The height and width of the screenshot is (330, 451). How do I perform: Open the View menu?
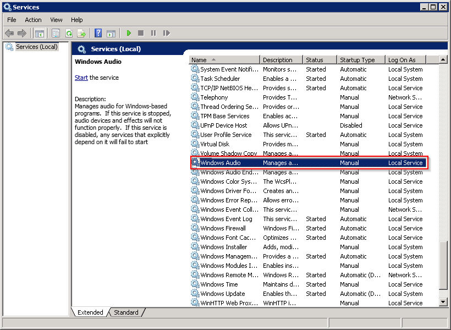(x=56, y=20)
